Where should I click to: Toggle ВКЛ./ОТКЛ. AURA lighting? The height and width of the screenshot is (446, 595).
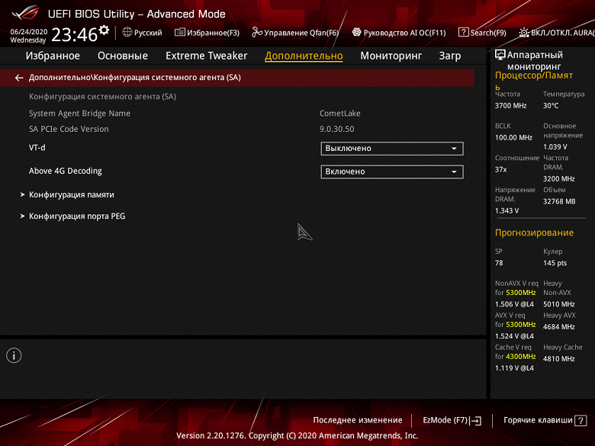click(x=557, y=33)
